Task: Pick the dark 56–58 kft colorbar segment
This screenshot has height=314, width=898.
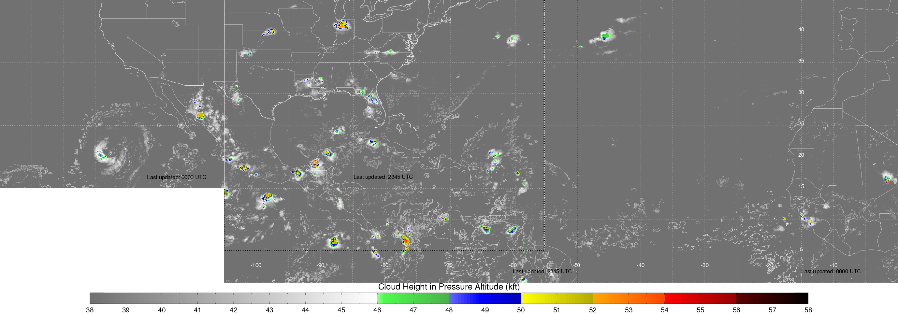Action: point(772,298)
